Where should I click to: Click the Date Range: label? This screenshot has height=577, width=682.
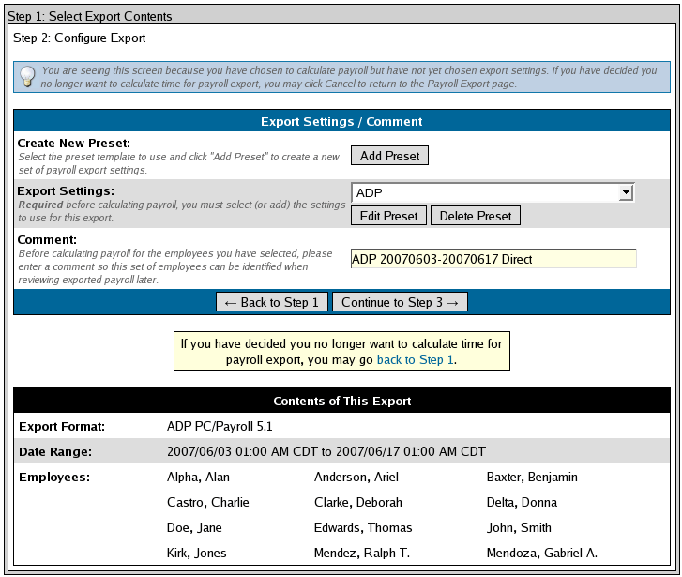click(55, 451)
